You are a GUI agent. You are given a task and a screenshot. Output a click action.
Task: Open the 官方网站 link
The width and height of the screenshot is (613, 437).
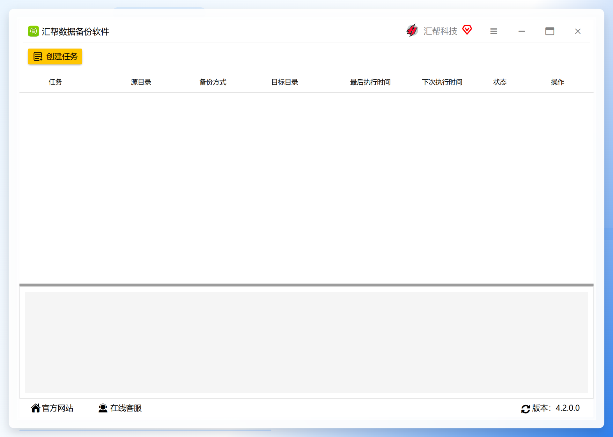pyautogui.click(x=58, y=408)
